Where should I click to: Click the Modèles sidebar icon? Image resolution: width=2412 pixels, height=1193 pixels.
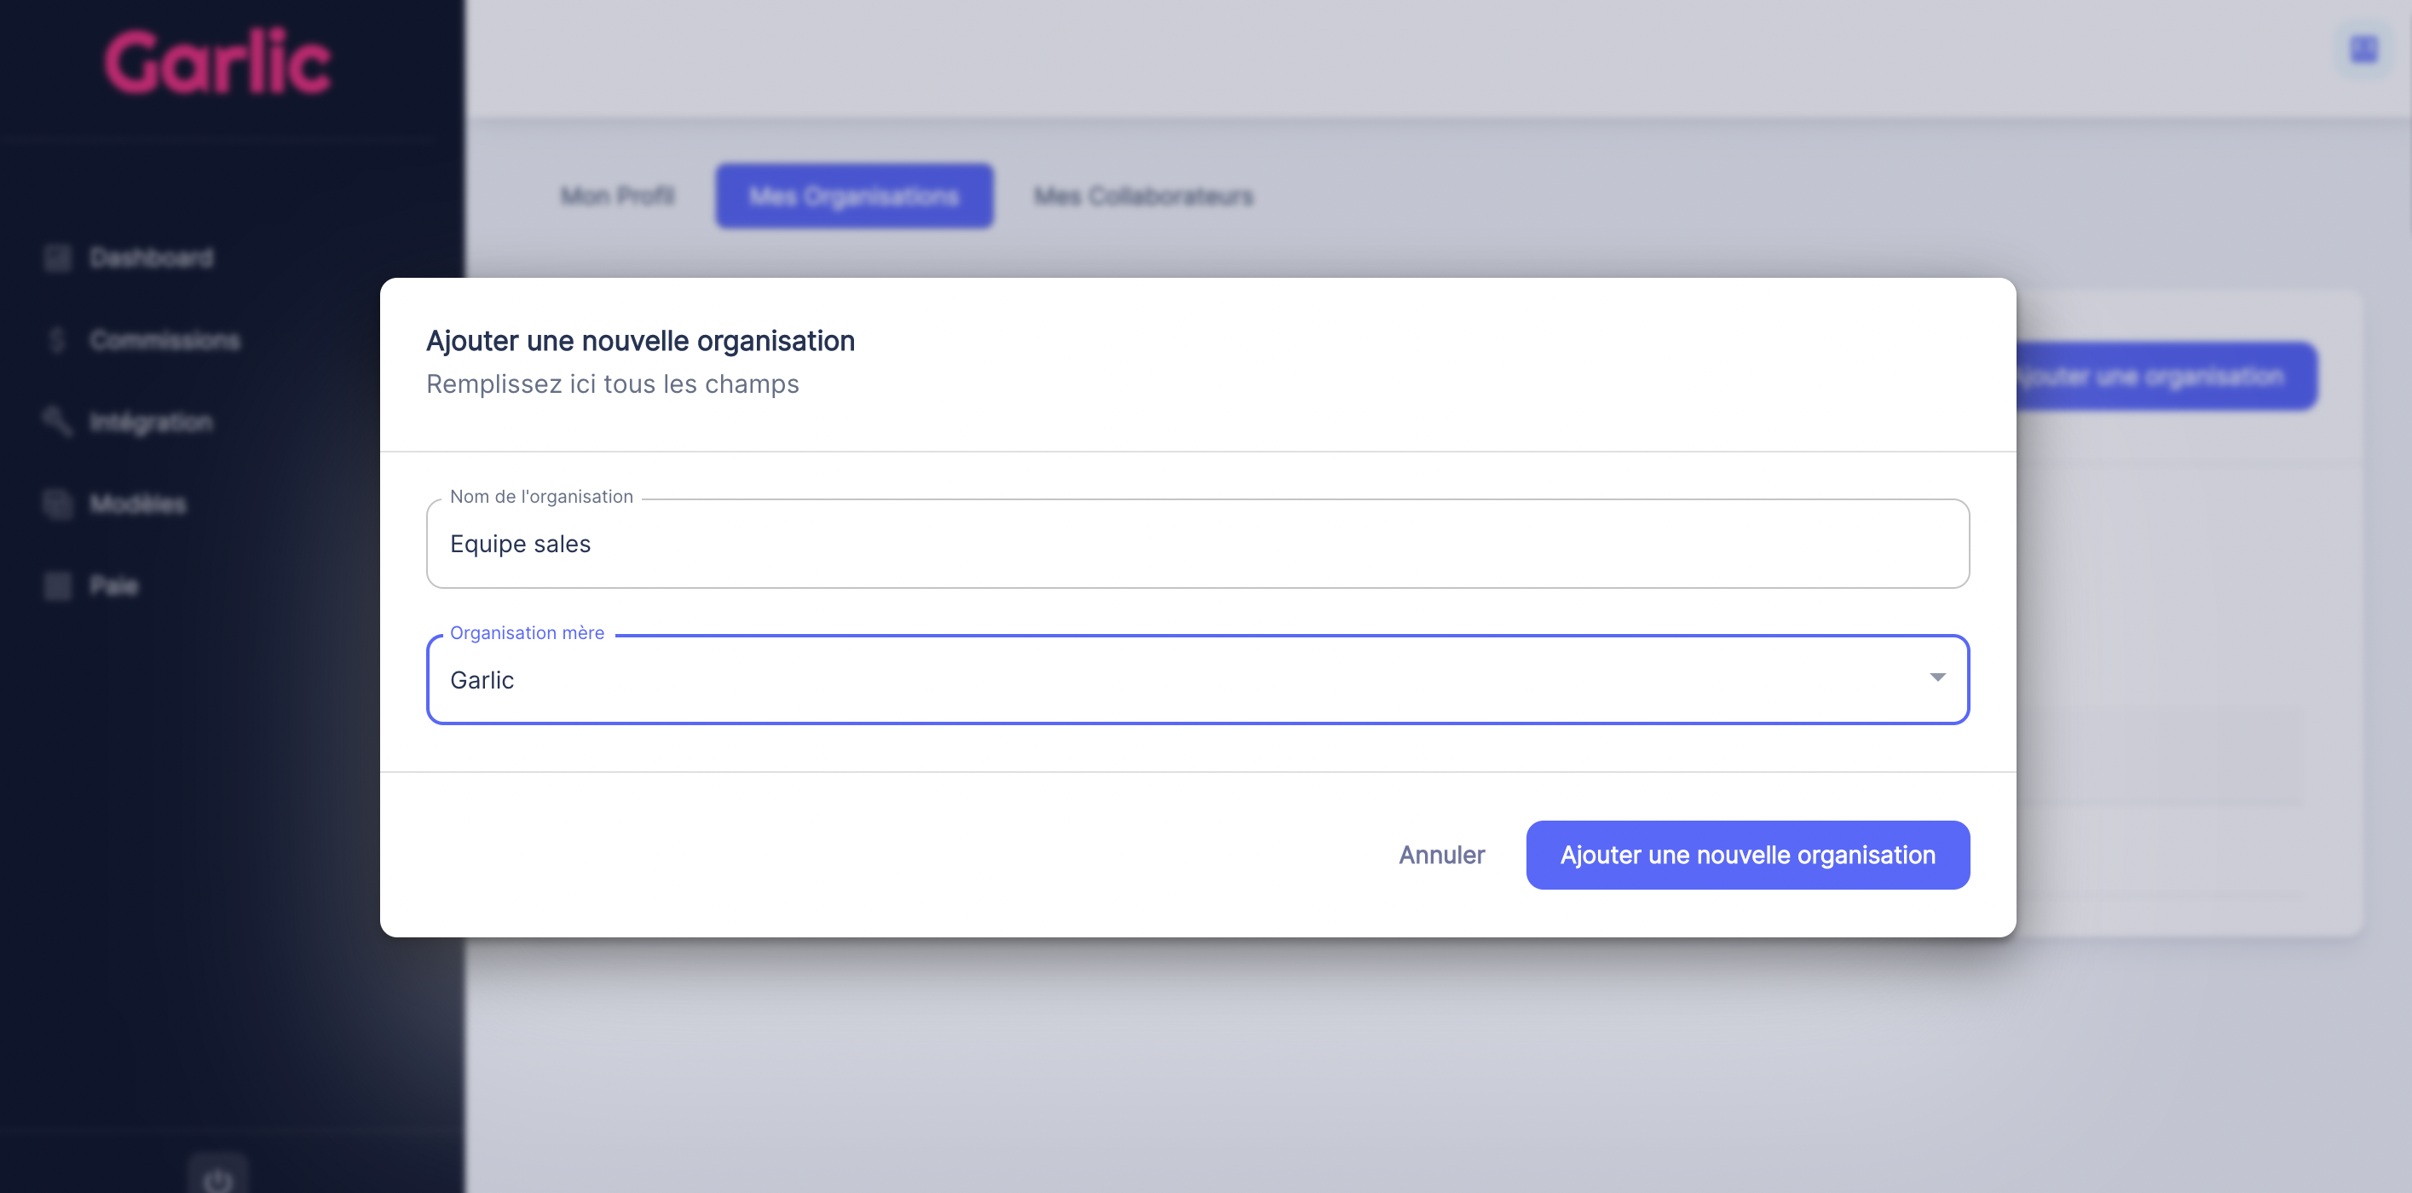[x=58, y=504]
